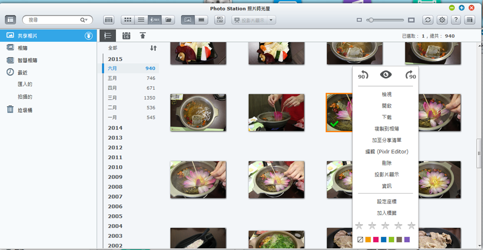Open settings gear
Image resolution: width=483 pixels, height=250 pixels.
coord(442,20)
